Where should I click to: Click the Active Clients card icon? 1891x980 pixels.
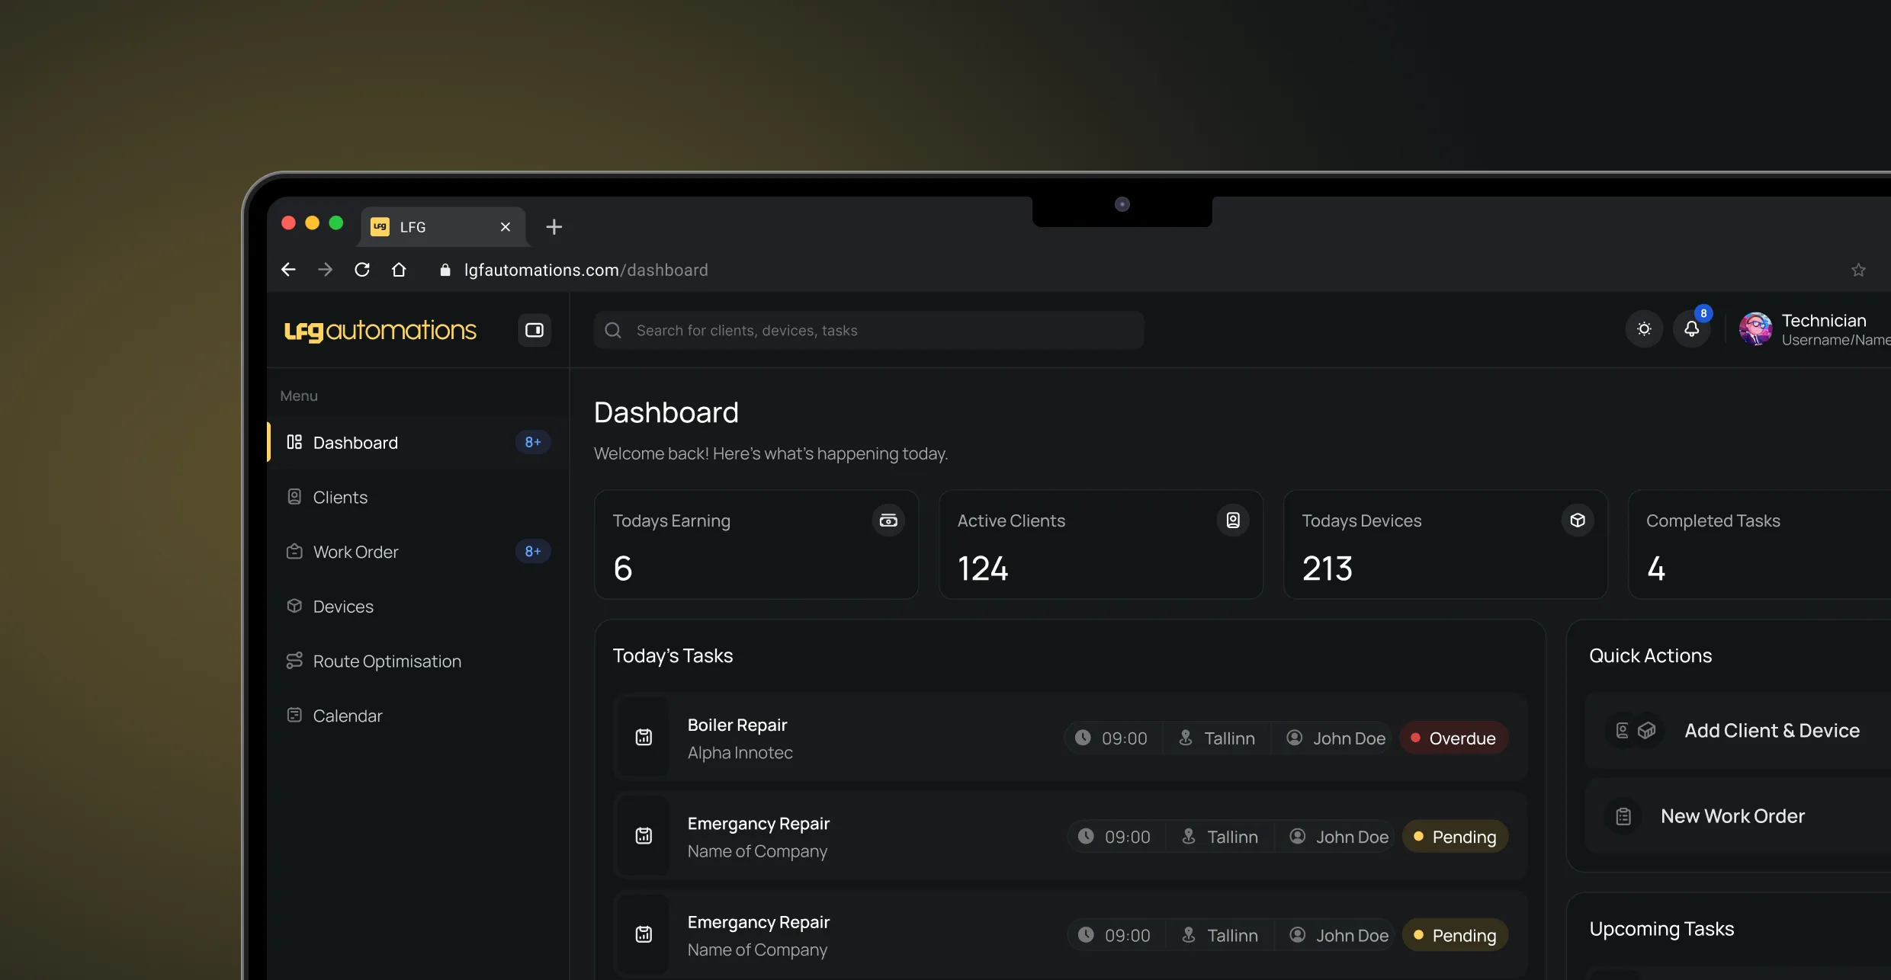click(1233, 520)
